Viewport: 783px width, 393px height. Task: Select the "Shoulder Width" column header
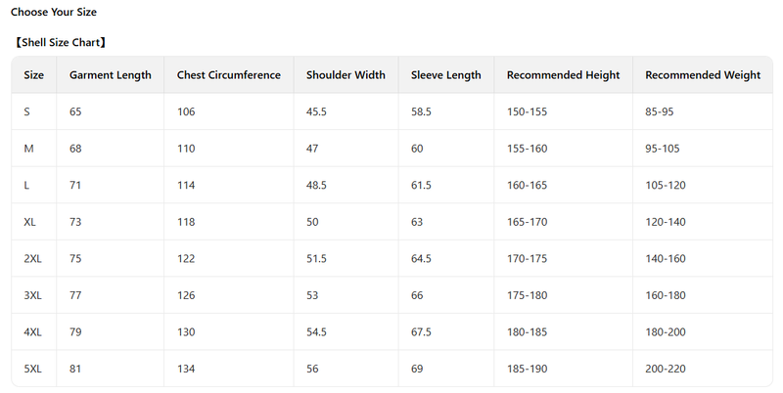coord(345,75)
